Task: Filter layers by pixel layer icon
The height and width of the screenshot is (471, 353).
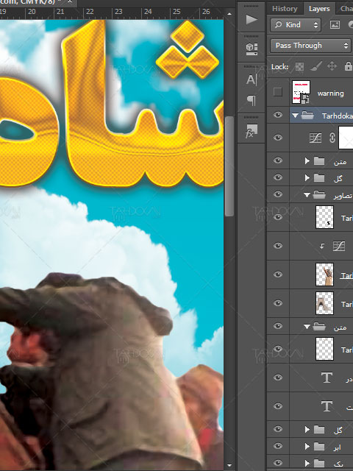Action: (335, 24)
